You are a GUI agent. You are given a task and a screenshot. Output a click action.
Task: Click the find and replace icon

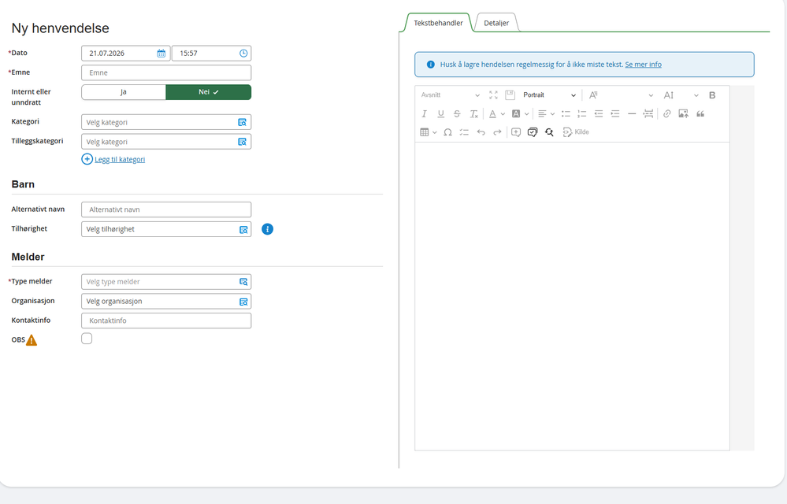click(549, 132)
